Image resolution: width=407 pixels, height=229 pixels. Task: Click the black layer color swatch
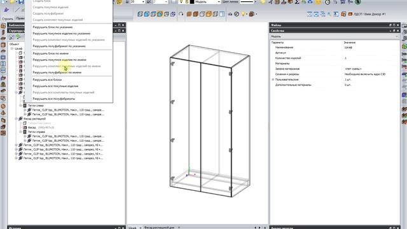pyautogui.click(x=192, y=2)
